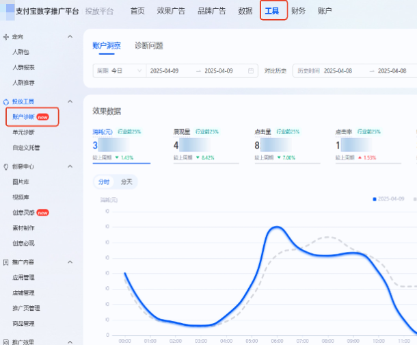
Task: Click the 效果数据 section heading
Action: pyautogui.click(x=107, y=112)
